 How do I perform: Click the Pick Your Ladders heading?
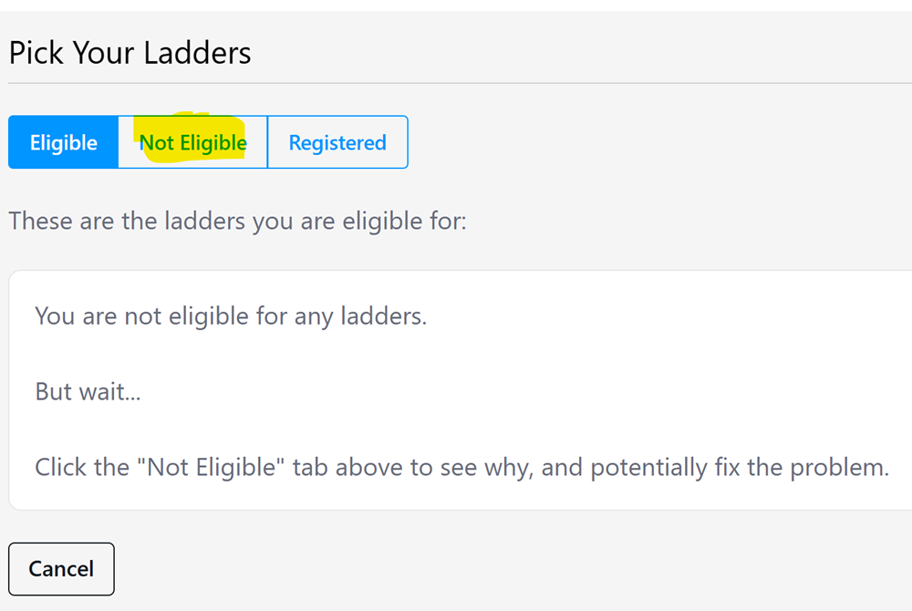[x=130, y=53]
